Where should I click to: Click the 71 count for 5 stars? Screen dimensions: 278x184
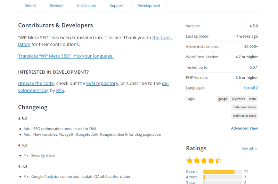coord(246,172)
